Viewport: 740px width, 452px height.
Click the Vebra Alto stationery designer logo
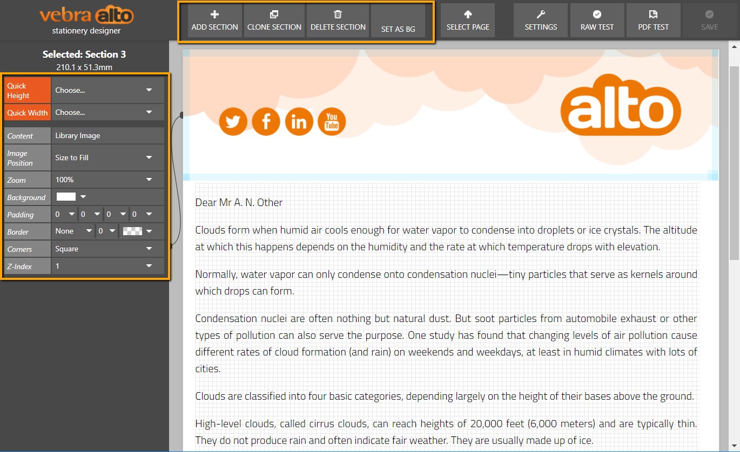[x=86, y=20]
